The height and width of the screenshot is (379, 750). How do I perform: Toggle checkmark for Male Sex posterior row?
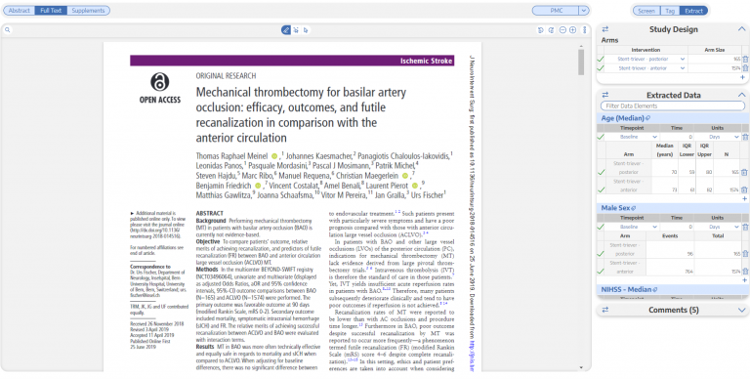coord(601,254)
